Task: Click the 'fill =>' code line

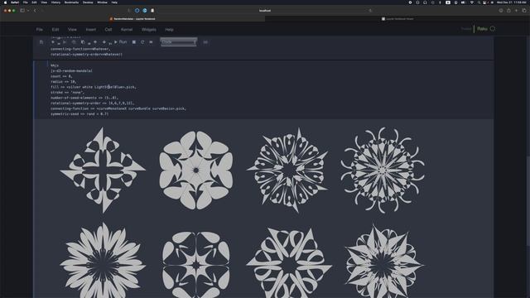Action: [94, 87]
